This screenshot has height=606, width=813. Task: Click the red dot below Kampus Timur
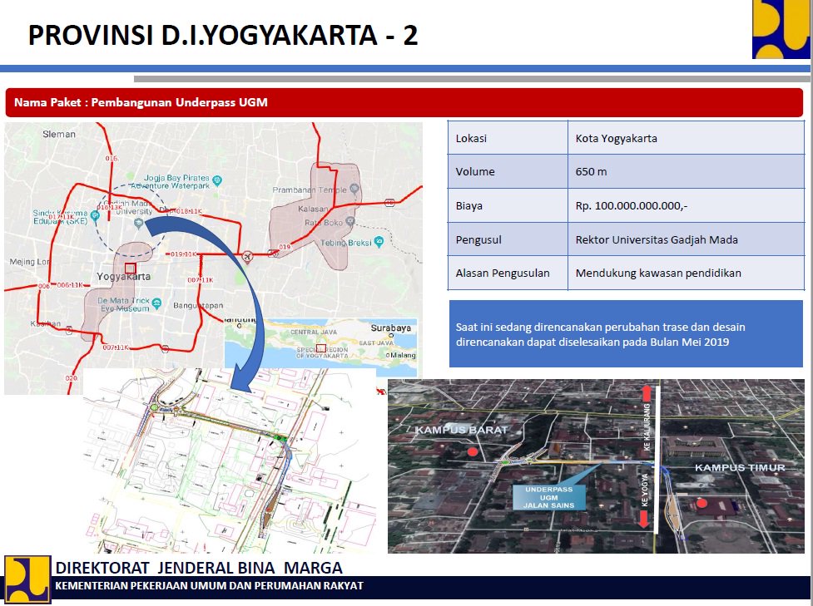tap(701, 503)
